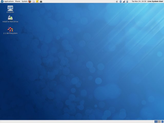Select the Computer desktop icon
Viewport: 164px width, 123px height.
click(10, 9)
